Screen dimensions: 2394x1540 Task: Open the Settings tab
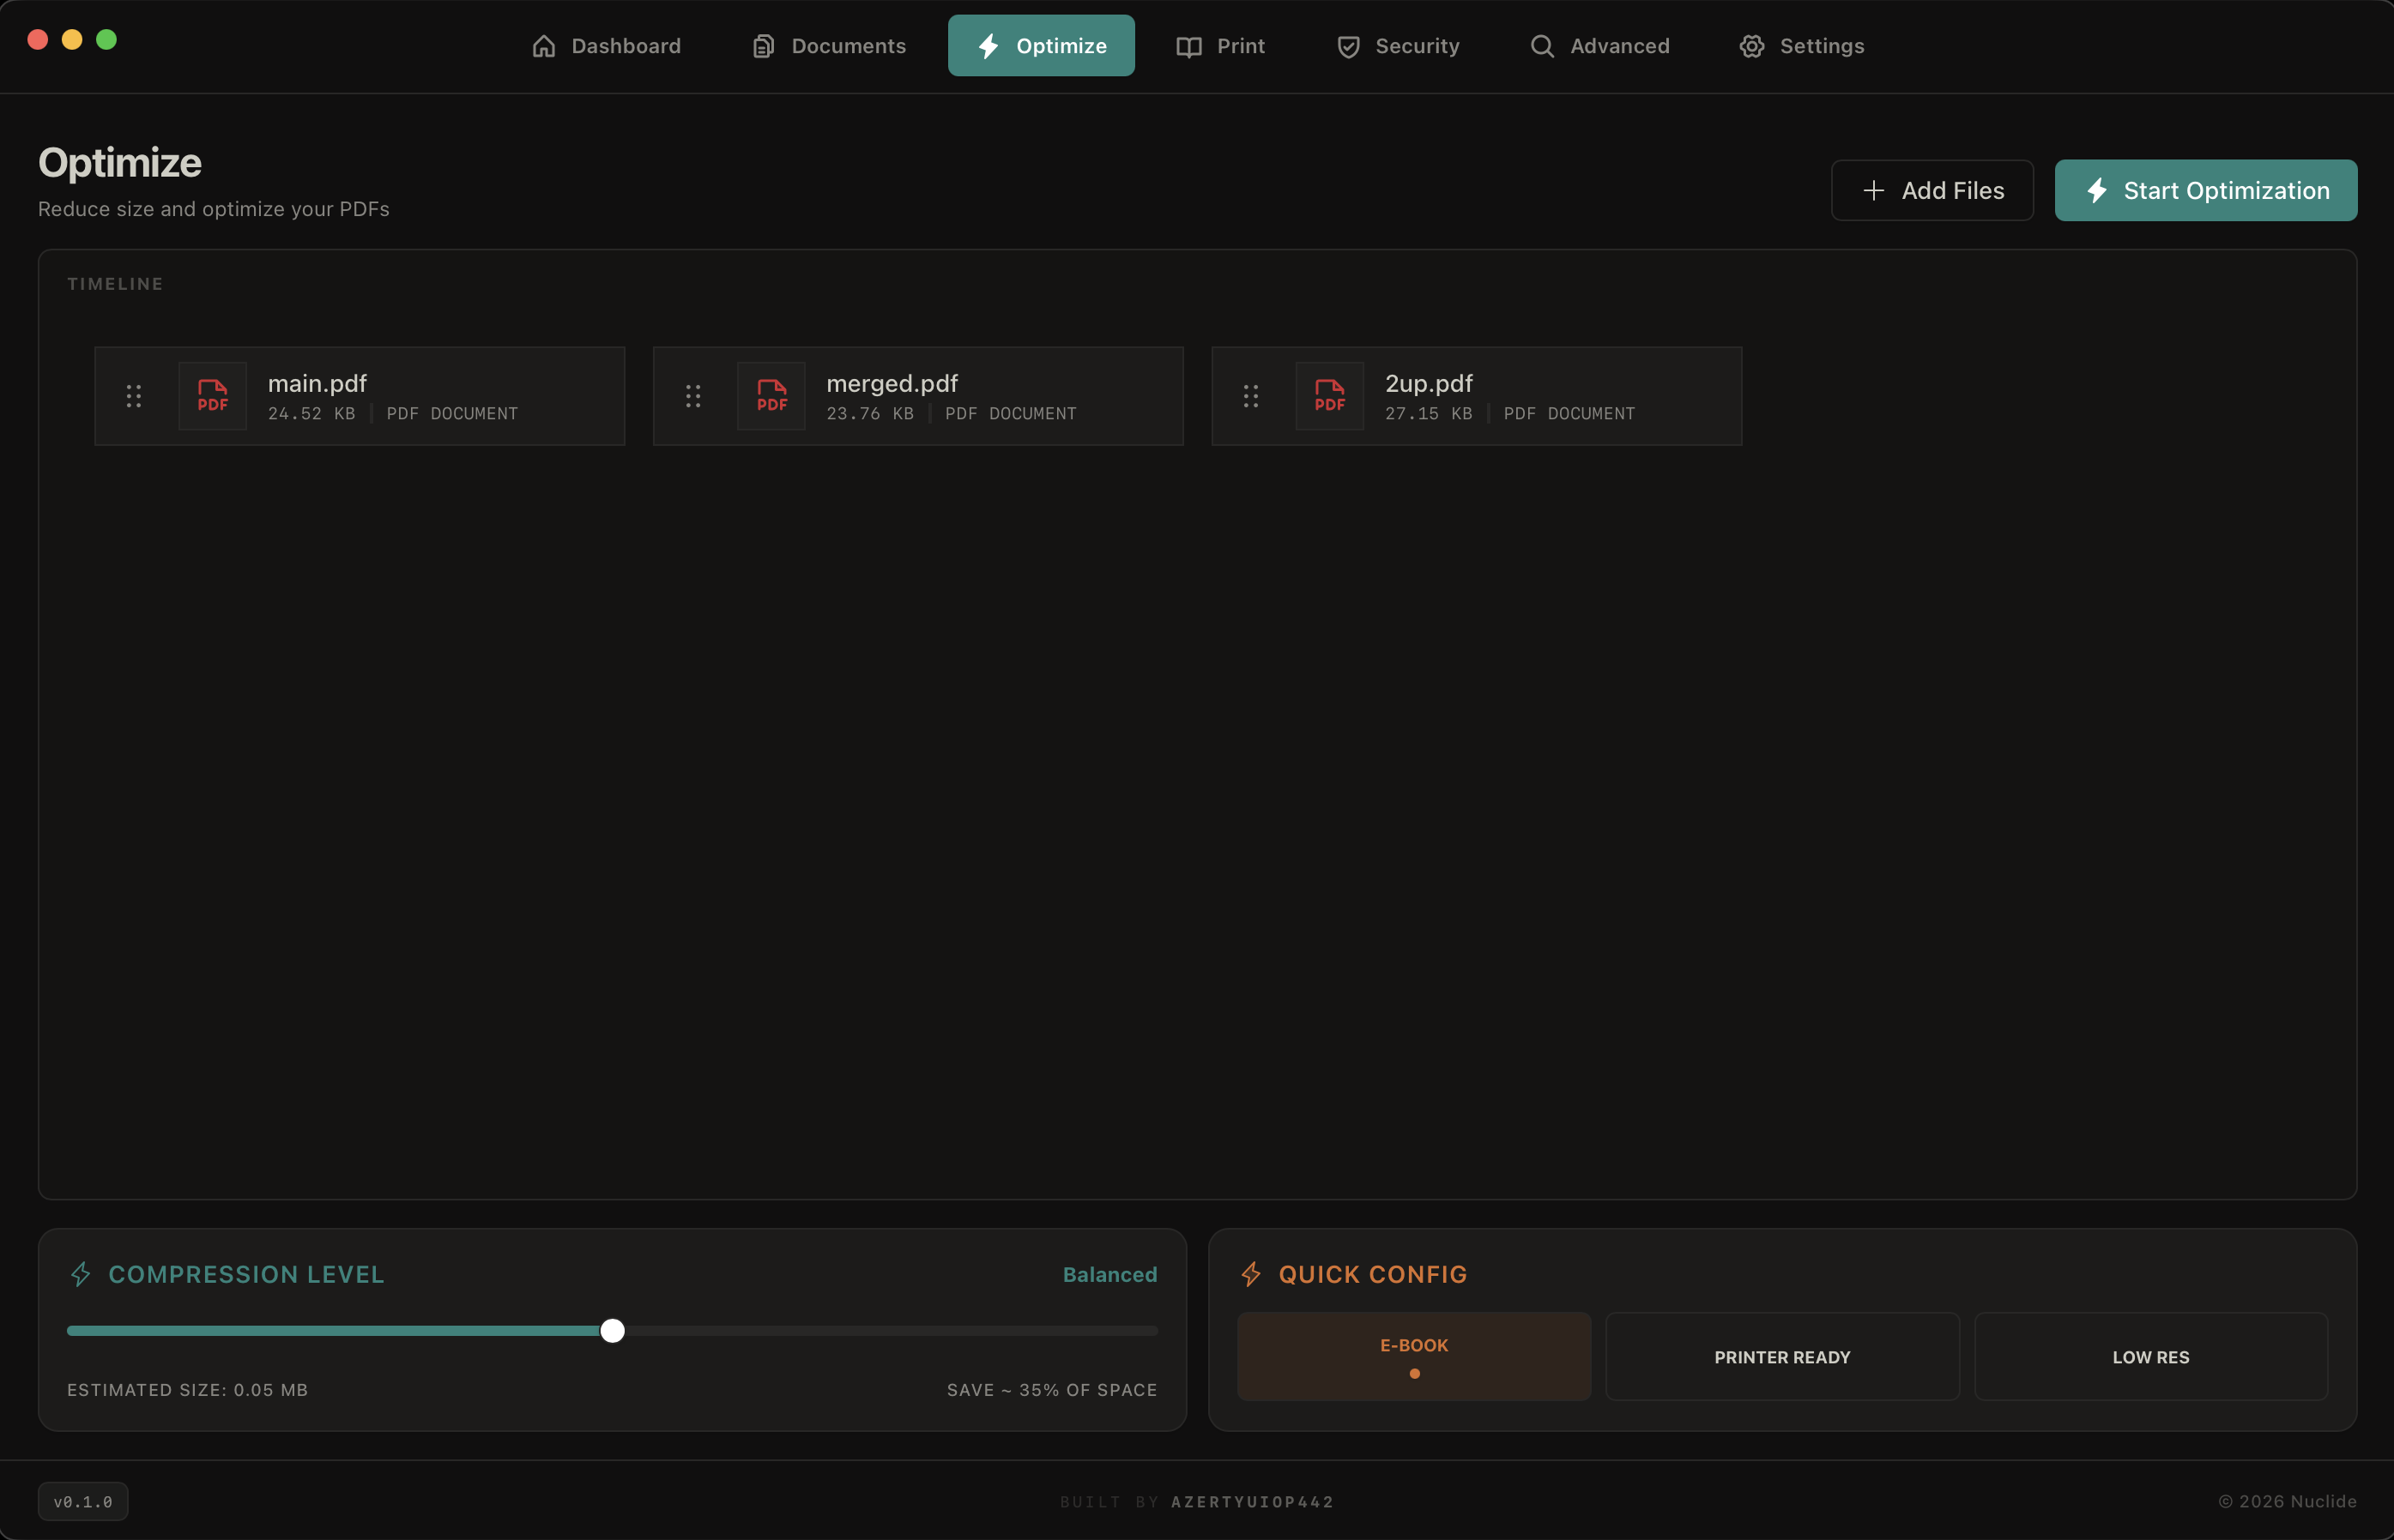click(1801, 46)
